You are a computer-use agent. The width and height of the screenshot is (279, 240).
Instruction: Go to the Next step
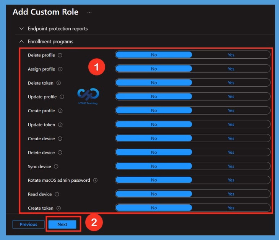62,224
